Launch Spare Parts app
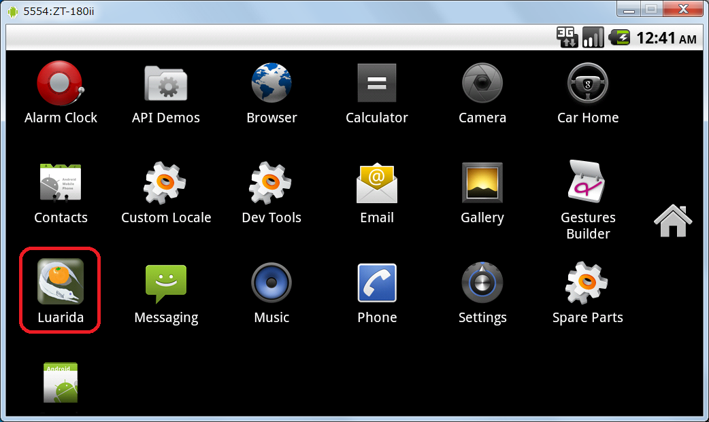This screenshot has width=709, height=422. click(x=587, y=283)
